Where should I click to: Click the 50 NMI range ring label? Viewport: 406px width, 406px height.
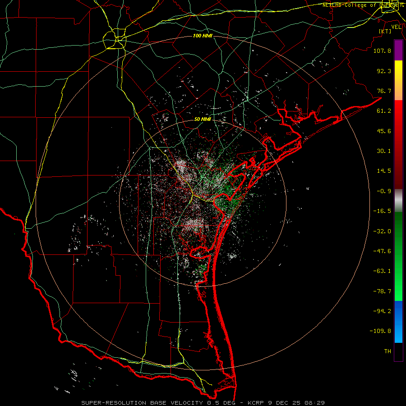(203, 119)
